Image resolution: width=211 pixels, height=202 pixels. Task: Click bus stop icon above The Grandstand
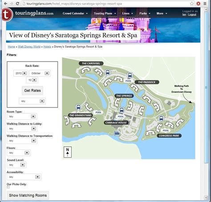click(x=78, y=107)
